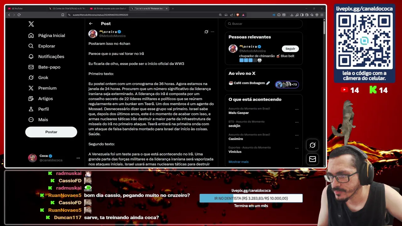This screenshot has height=226, width=402.
Task: Click the X logo in sidebar
Action: pyautogui.click(x=31, y=24)
